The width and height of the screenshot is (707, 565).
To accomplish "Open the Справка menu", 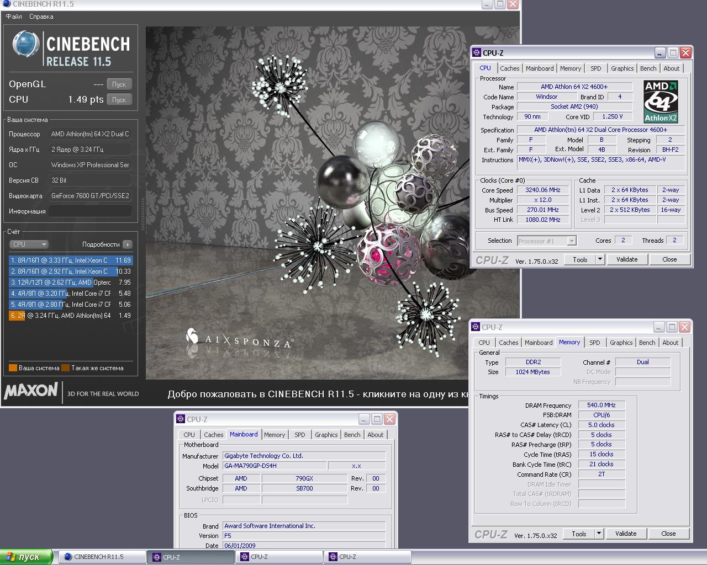I will click(41, 17).
